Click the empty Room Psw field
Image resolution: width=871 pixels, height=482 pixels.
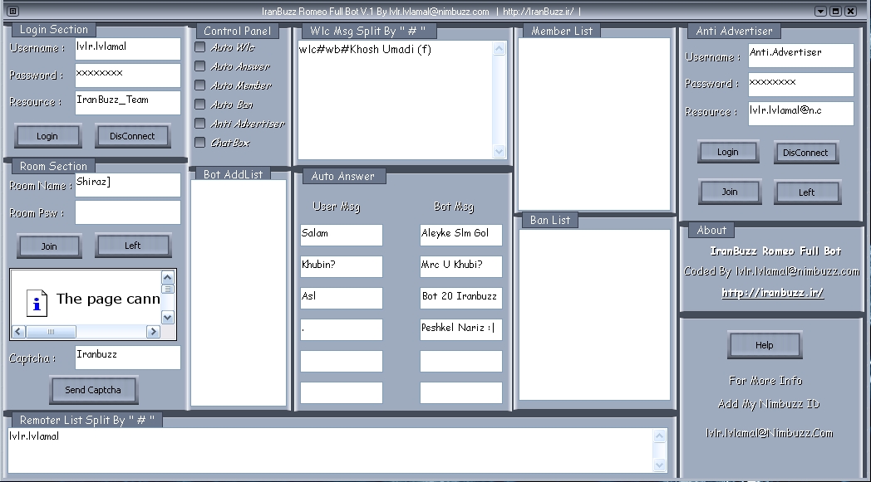point(128,212)
